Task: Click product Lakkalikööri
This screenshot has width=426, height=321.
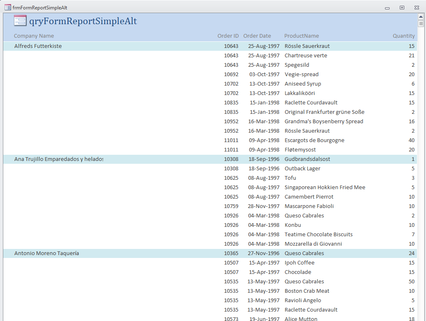Action: 300,93
